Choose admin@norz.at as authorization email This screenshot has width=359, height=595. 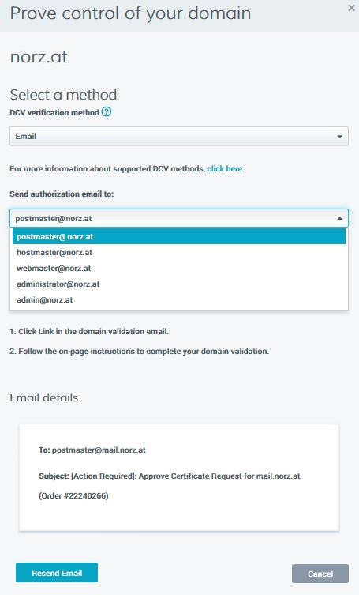(179, 299)
